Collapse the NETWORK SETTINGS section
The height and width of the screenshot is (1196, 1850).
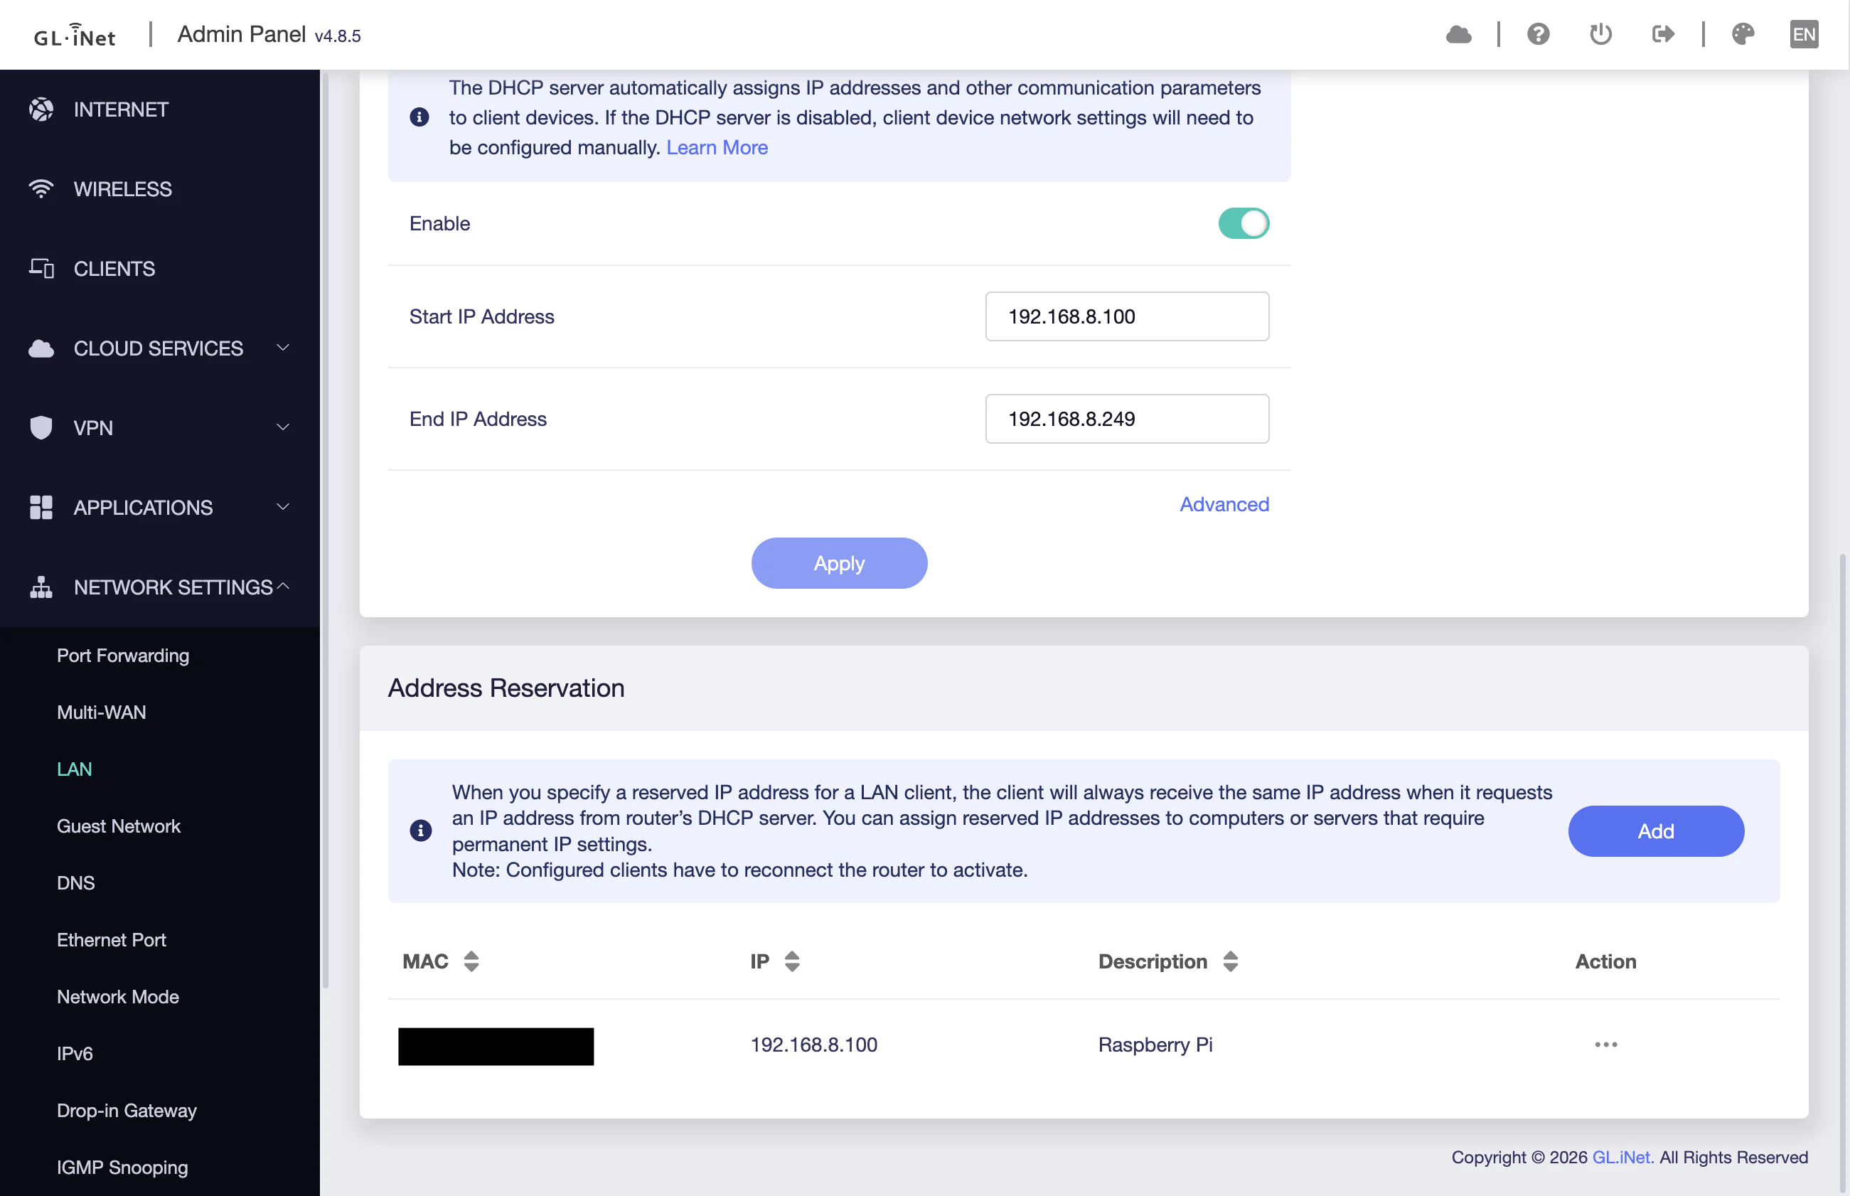(x=160, y=587)
